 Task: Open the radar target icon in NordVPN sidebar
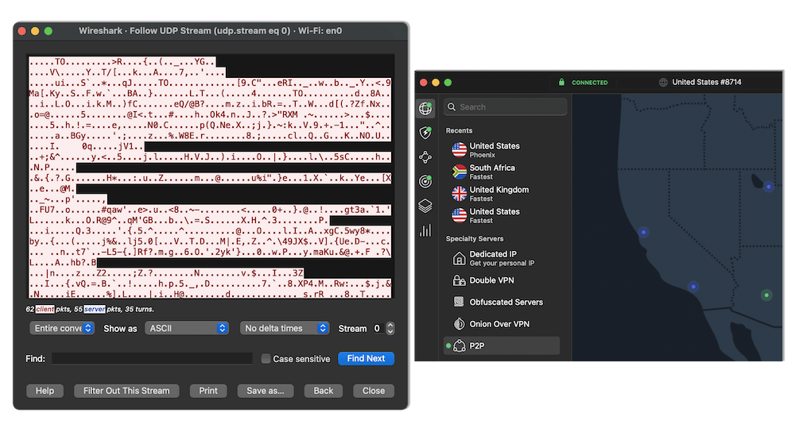425,181
